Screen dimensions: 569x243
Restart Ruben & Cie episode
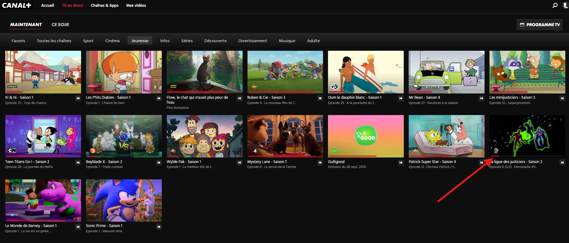[x=320, y=98]
